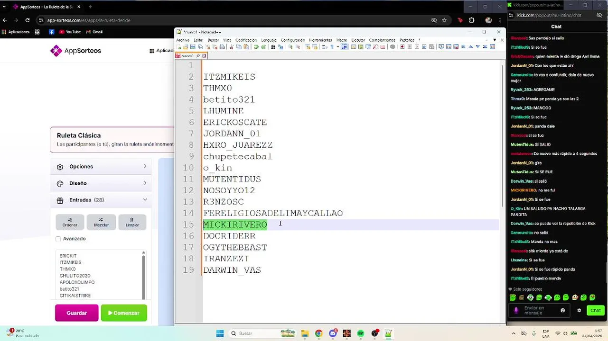Expand the Diseño section
This screenshot has width=608, height=341.
(x=101, y=183)
